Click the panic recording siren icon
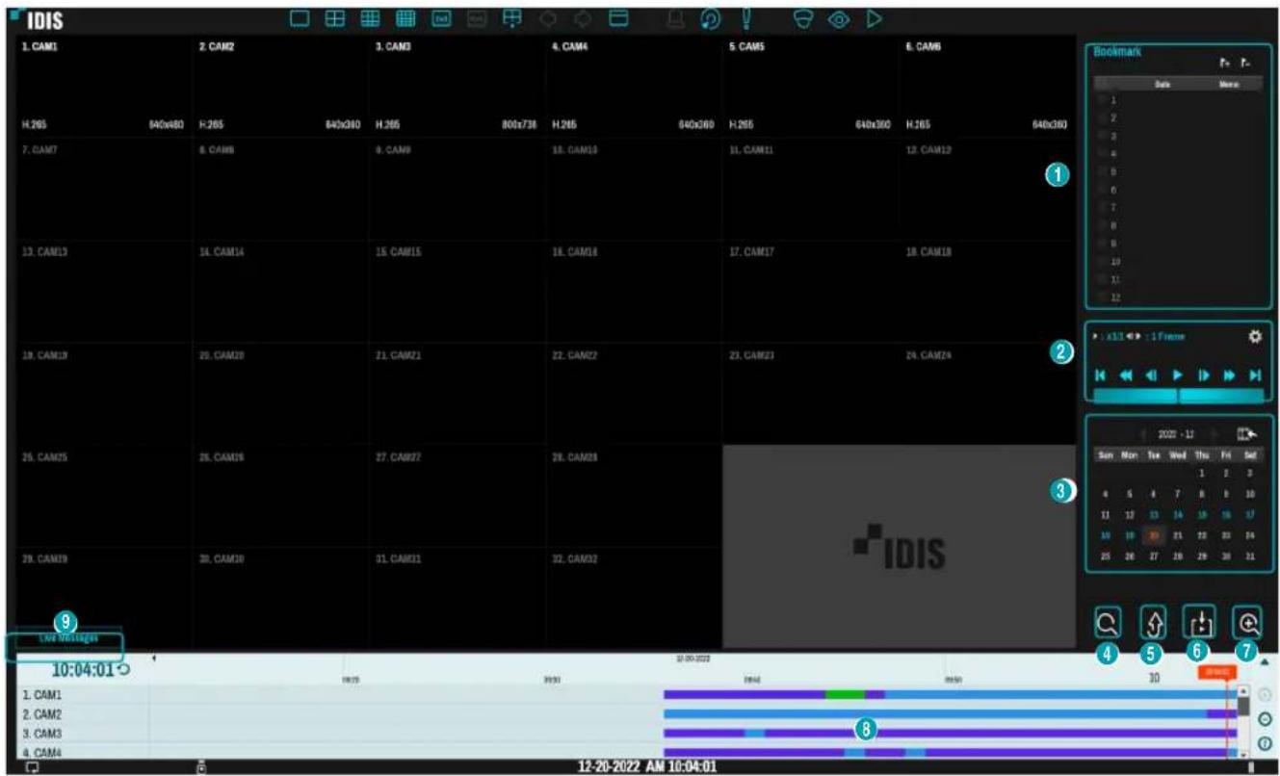 [677, 17]
